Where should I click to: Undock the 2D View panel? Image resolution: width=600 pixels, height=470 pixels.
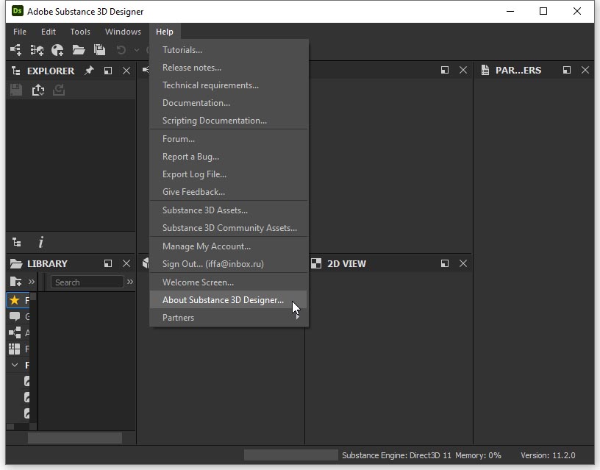point(445,263)
